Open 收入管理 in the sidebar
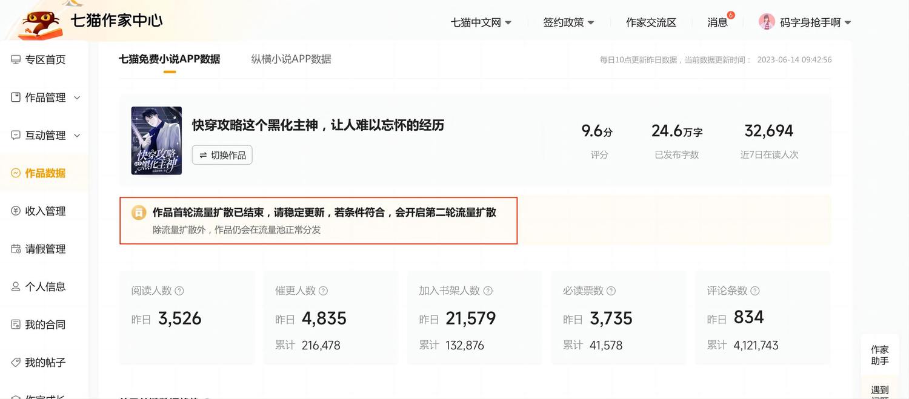Image resolution: width=909 pixels, height=399 pixels. [44, 211]
